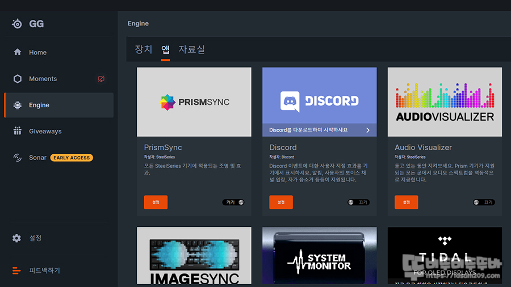Click the Discord download prompt arrow

368,130
